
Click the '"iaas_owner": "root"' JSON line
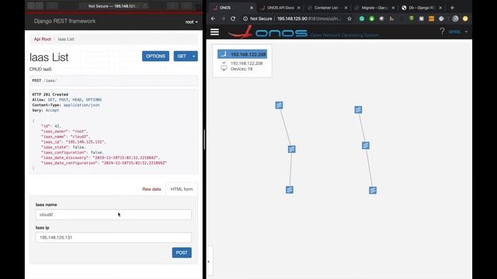coord(64,131)
